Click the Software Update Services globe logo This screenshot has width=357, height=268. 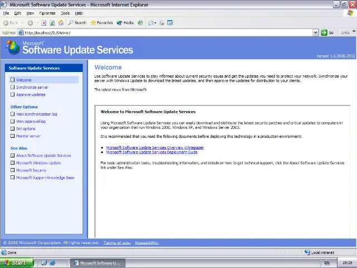click(x=13, y=47)
